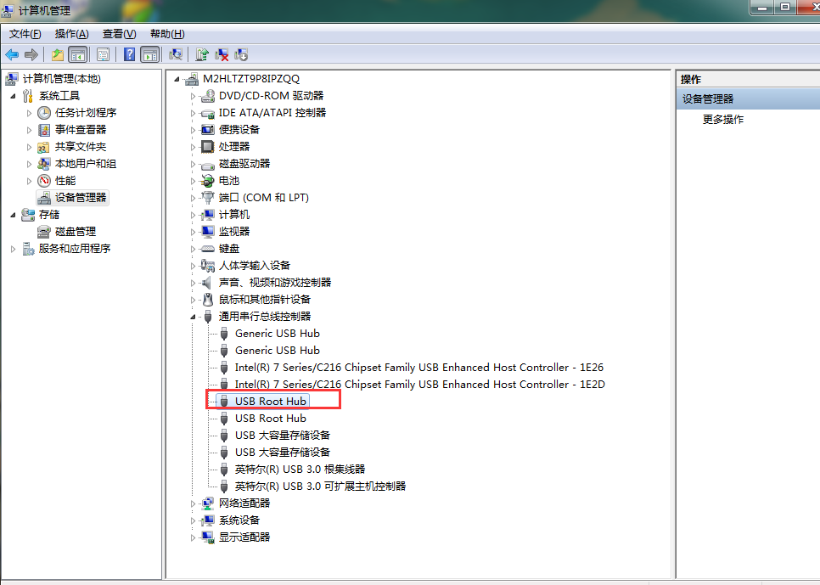Click the 设备管理器 header in the 操作 pane

click(x=749, y=98)
